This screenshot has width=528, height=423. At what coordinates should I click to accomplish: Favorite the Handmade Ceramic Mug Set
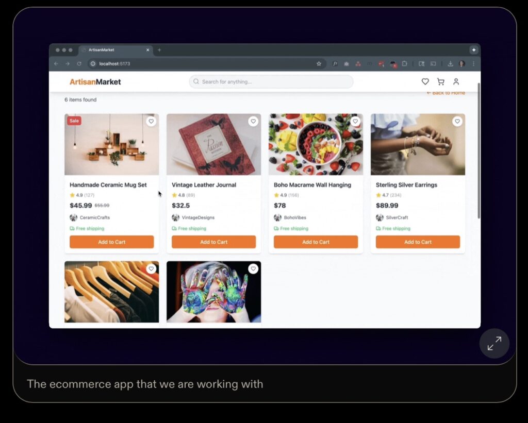[151, 121]
